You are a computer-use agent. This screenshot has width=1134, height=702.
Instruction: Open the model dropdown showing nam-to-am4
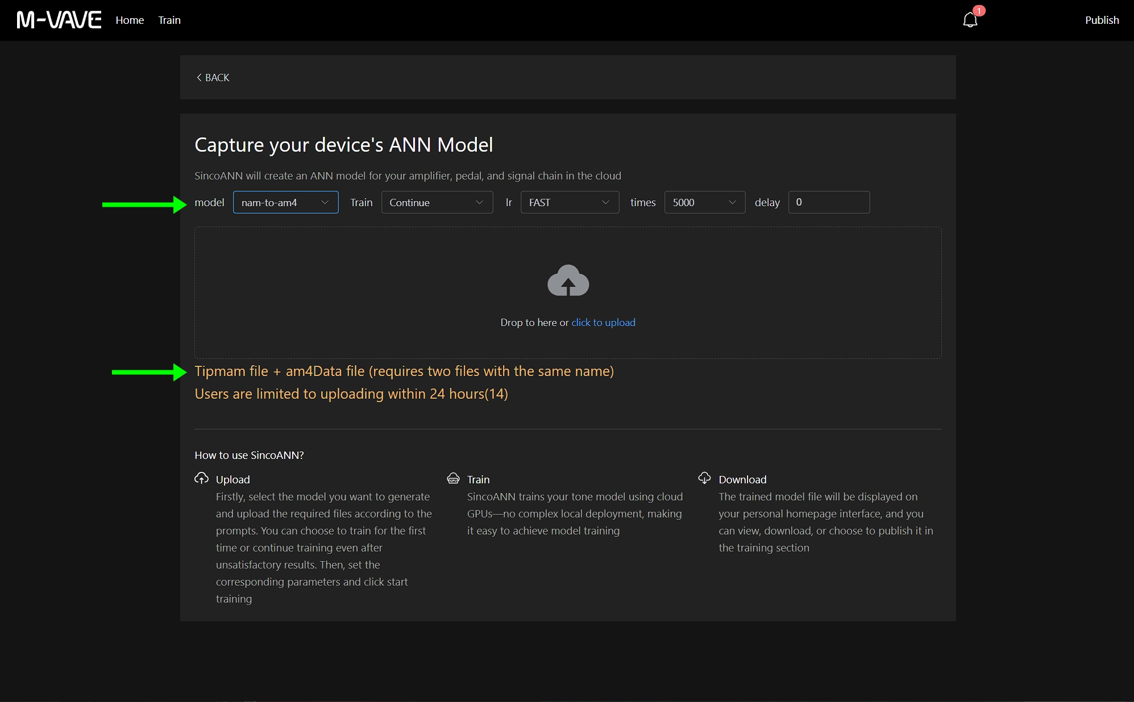(285, 202)
